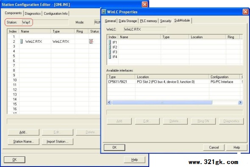
Task: Click the Station Name... button
Action: (x=24, y=142)
